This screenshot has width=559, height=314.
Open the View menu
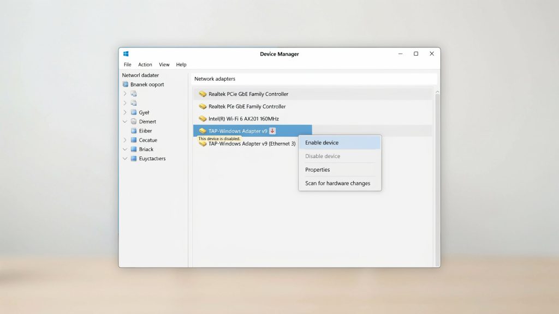(x=164, y=64)
